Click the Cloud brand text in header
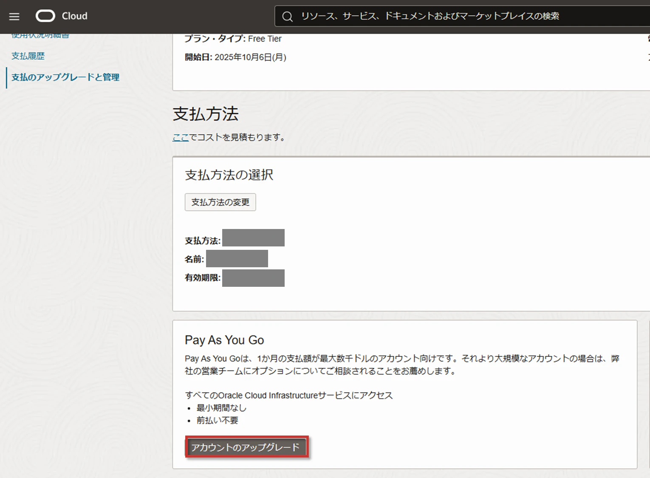The height and width of the screenshot is (478, 650). pos(75,16)
